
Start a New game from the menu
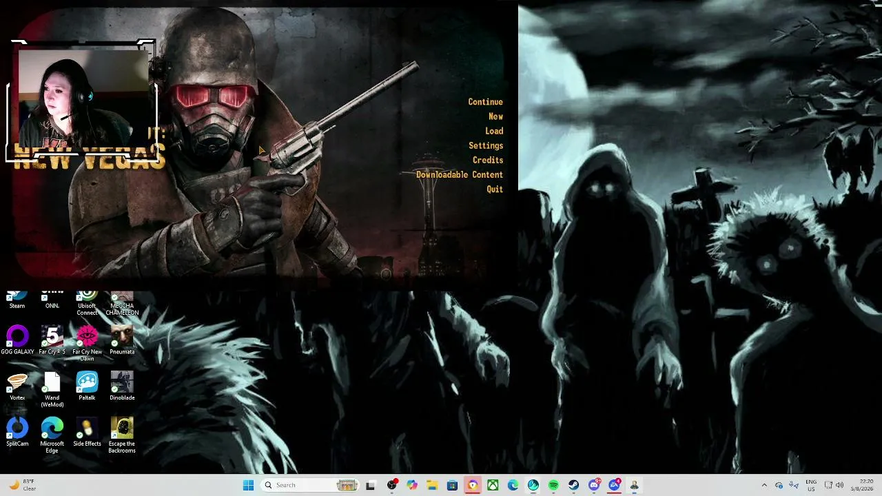[x=495, y=116]
